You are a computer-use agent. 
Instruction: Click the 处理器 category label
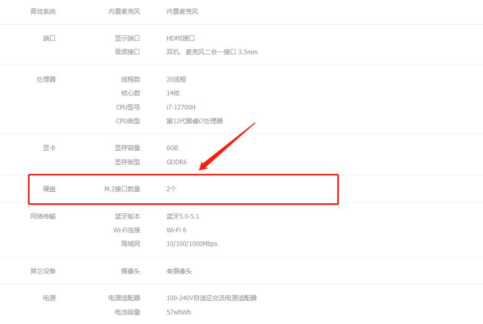click(46, 79)
